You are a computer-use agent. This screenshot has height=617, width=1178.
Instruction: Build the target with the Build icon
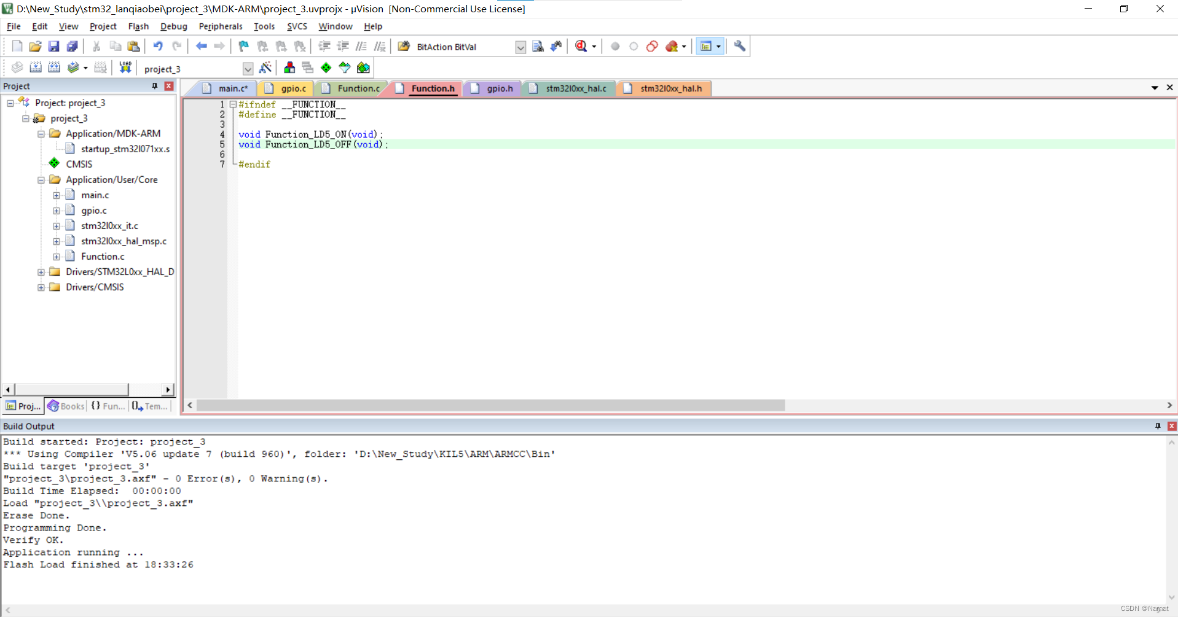tap(36, 68)
